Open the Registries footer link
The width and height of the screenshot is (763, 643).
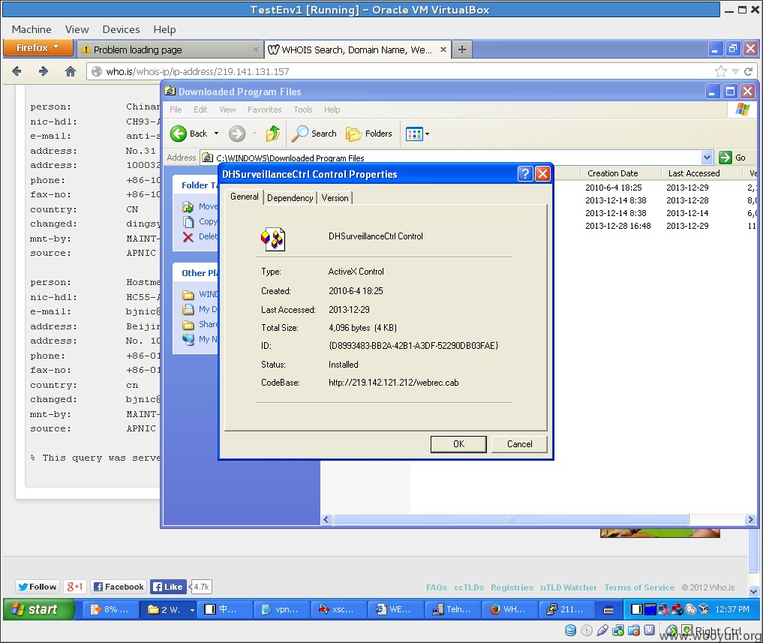[512, 587]
